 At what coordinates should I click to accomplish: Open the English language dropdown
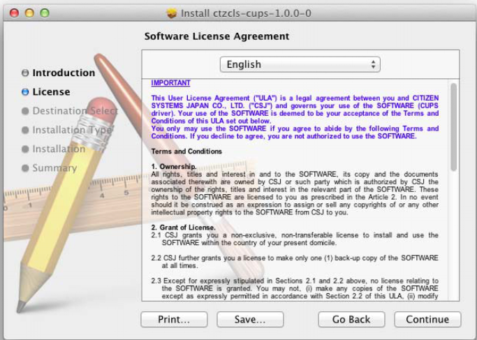point(300,64)
